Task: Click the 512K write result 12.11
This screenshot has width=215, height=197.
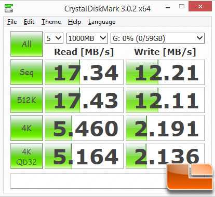Action: tap(165, 100)
